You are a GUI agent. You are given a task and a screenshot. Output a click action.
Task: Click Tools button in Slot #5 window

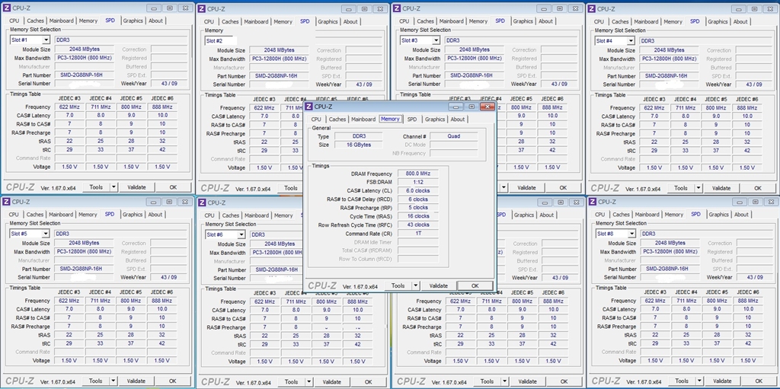pos(95,381)
